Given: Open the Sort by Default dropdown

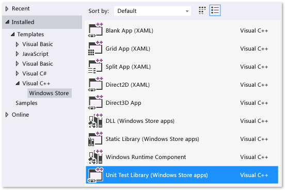Looking at the screenshot, I should [152, 11].
